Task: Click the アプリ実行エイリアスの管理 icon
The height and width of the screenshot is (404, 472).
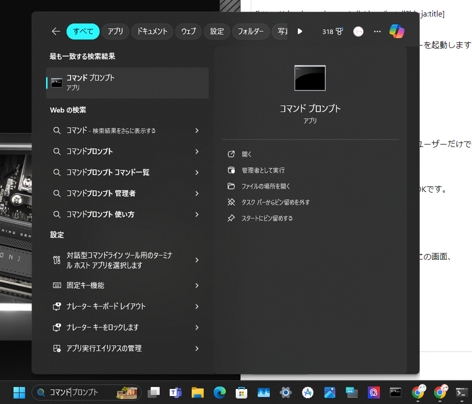Action: (x=57, y=348)
